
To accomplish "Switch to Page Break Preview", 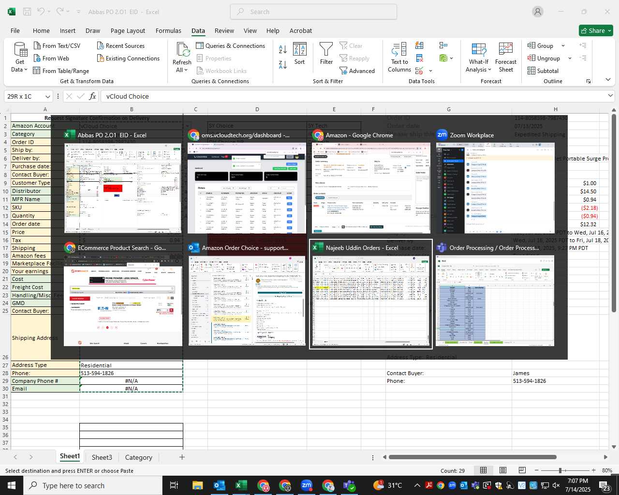I will pyautogui.click(x=522, y=470).
